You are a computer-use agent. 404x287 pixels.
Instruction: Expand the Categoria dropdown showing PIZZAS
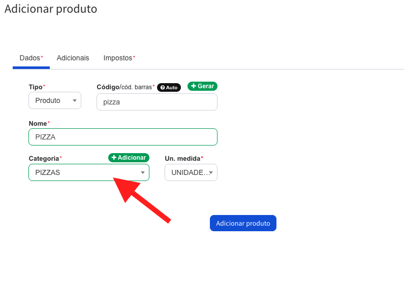(x=89, y=172)
